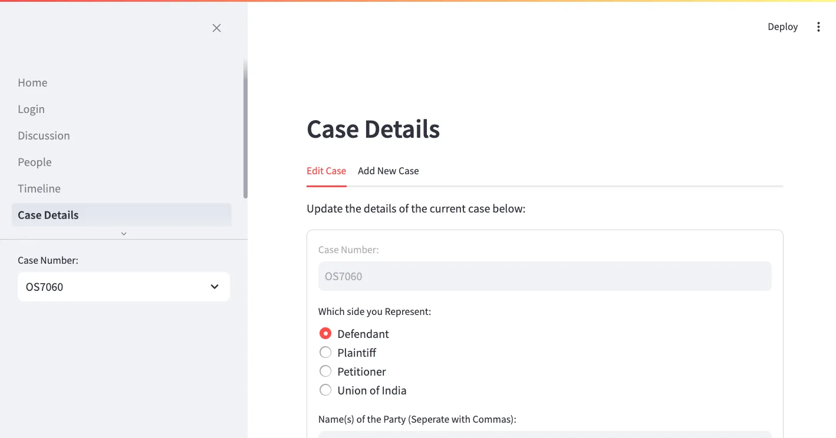Click the Deploy button
Screen dimensions: 836x438
point(782,26)
